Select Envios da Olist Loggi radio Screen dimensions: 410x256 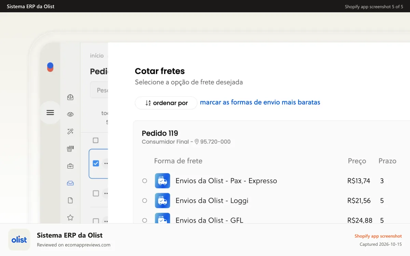(145, 200)
